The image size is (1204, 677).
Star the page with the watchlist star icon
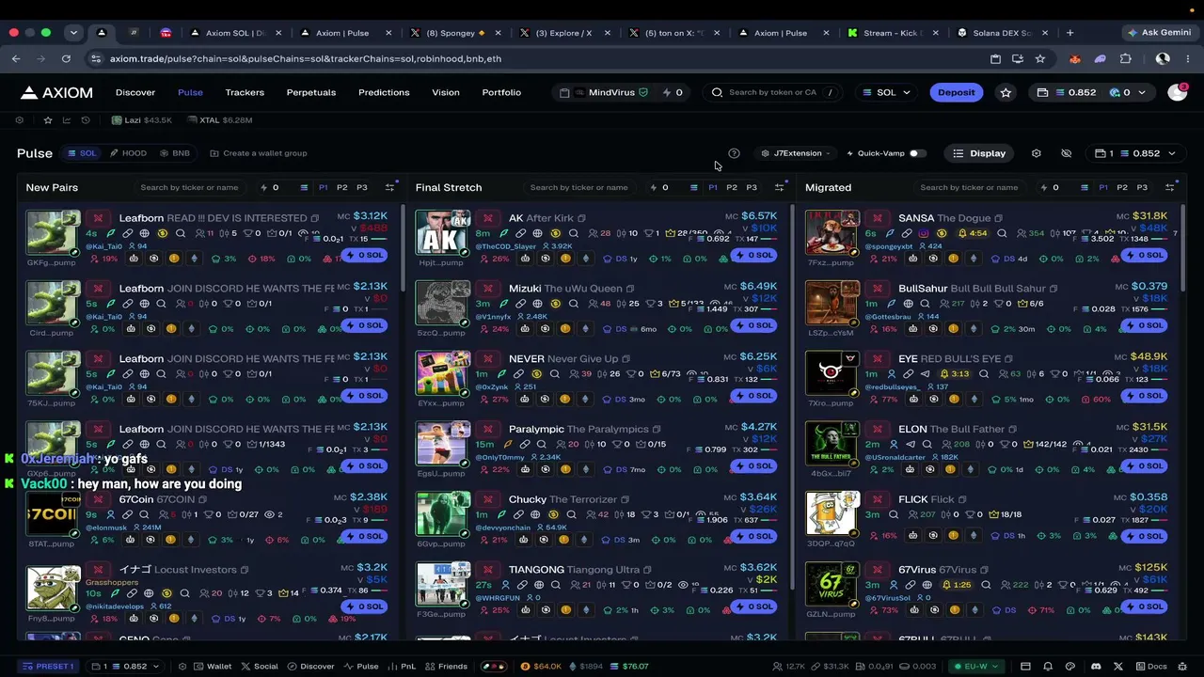point(1006,92)
